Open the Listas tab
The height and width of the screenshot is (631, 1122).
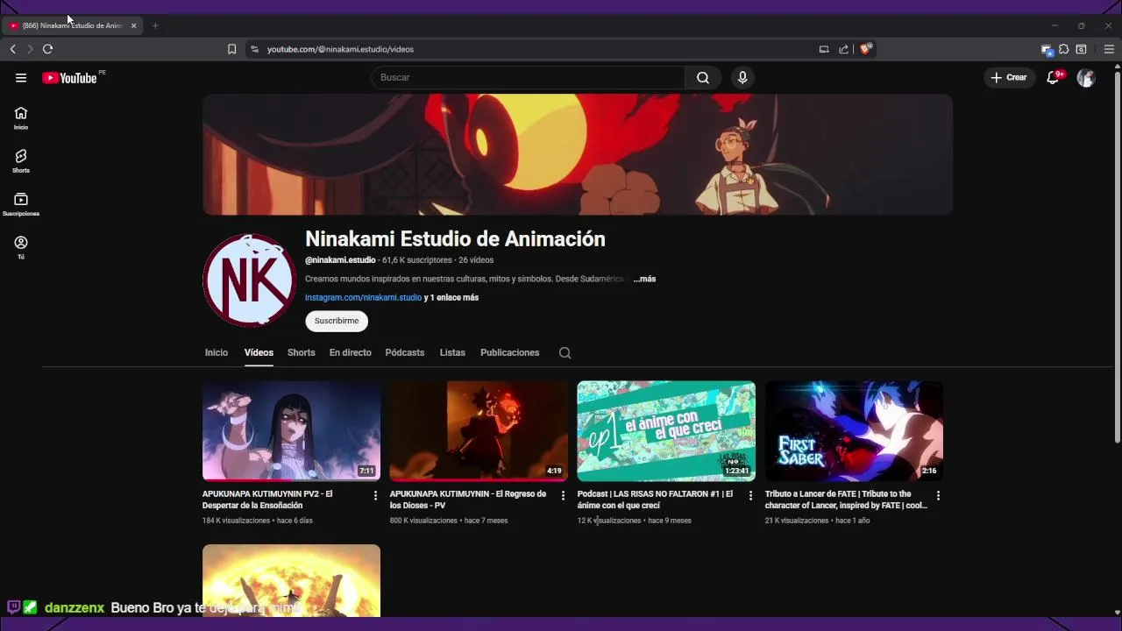click(452, 352)
